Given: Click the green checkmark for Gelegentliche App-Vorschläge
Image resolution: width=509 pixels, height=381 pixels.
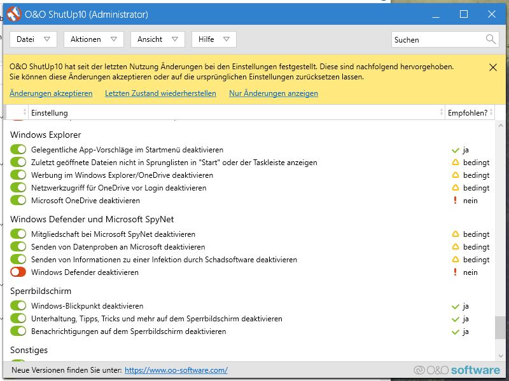Looking at the screenshot, I should 456,150.
